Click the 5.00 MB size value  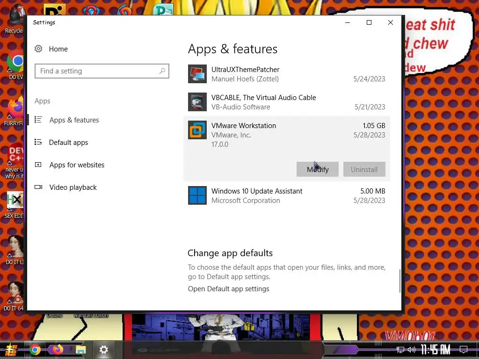(373, 191)
